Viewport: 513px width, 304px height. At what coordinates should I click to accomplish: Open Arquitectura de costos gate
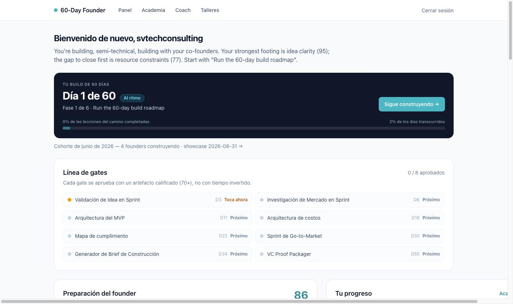click(350, 218)
